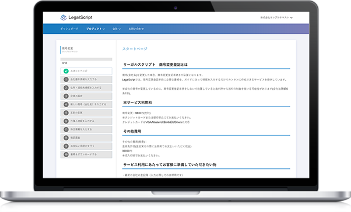Image resolution: width=351 pixels, height=212 pixels.
Task: Click the 商号変更 project title in the sidebar
Action: (x=68, y=48)
